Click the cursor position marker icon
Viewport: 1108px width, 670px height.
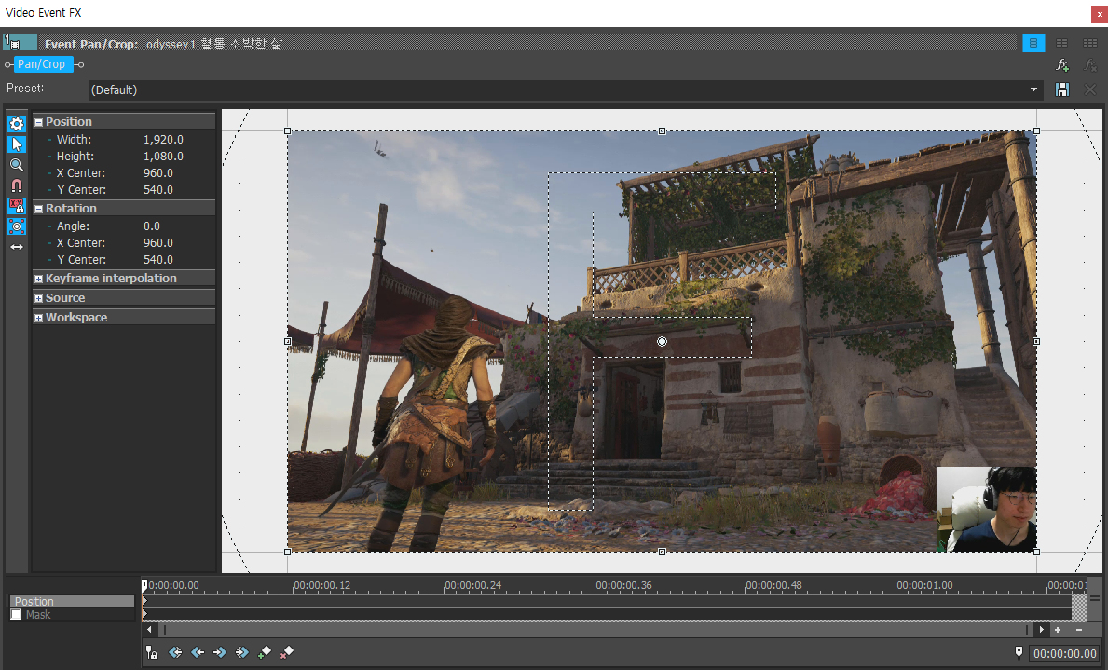point(1019,652)
